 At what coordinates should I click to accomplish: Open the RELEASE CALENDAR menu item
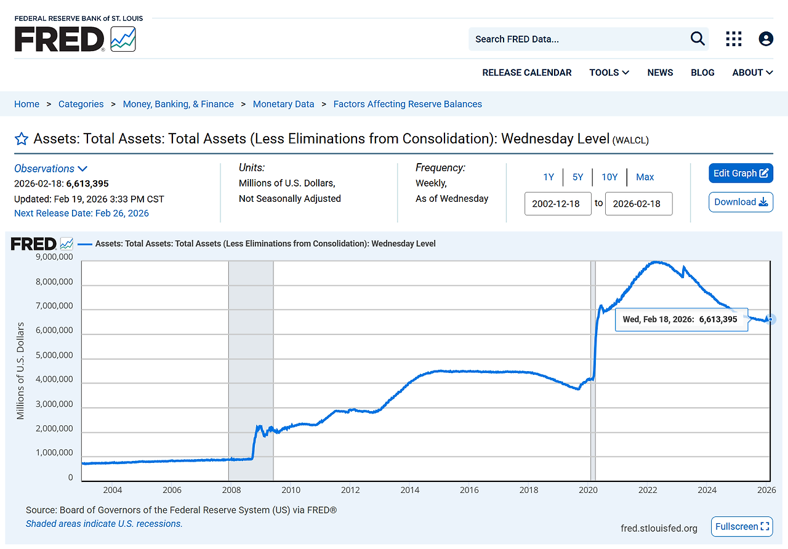(x=526, y=72)
